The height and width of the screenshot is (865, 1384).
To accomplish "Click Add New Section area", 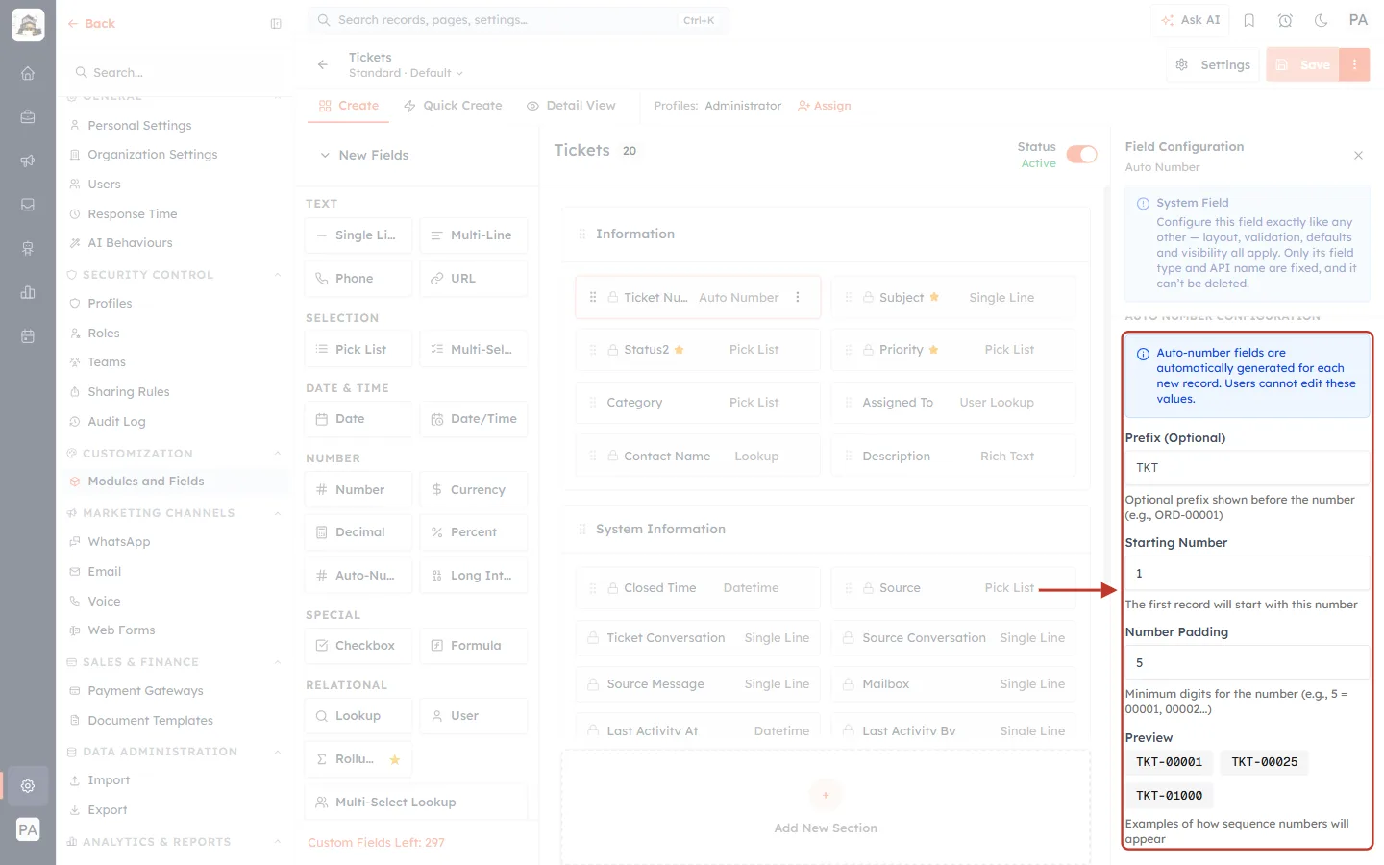I will click(x=826, y=808).
